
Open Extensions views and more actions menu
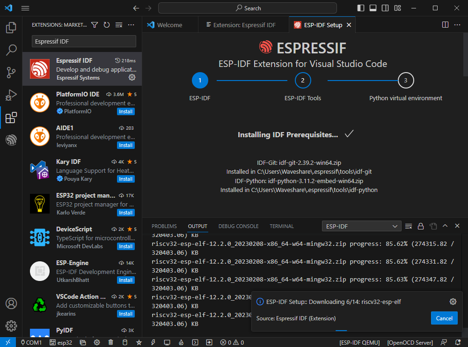pos(131,25)
